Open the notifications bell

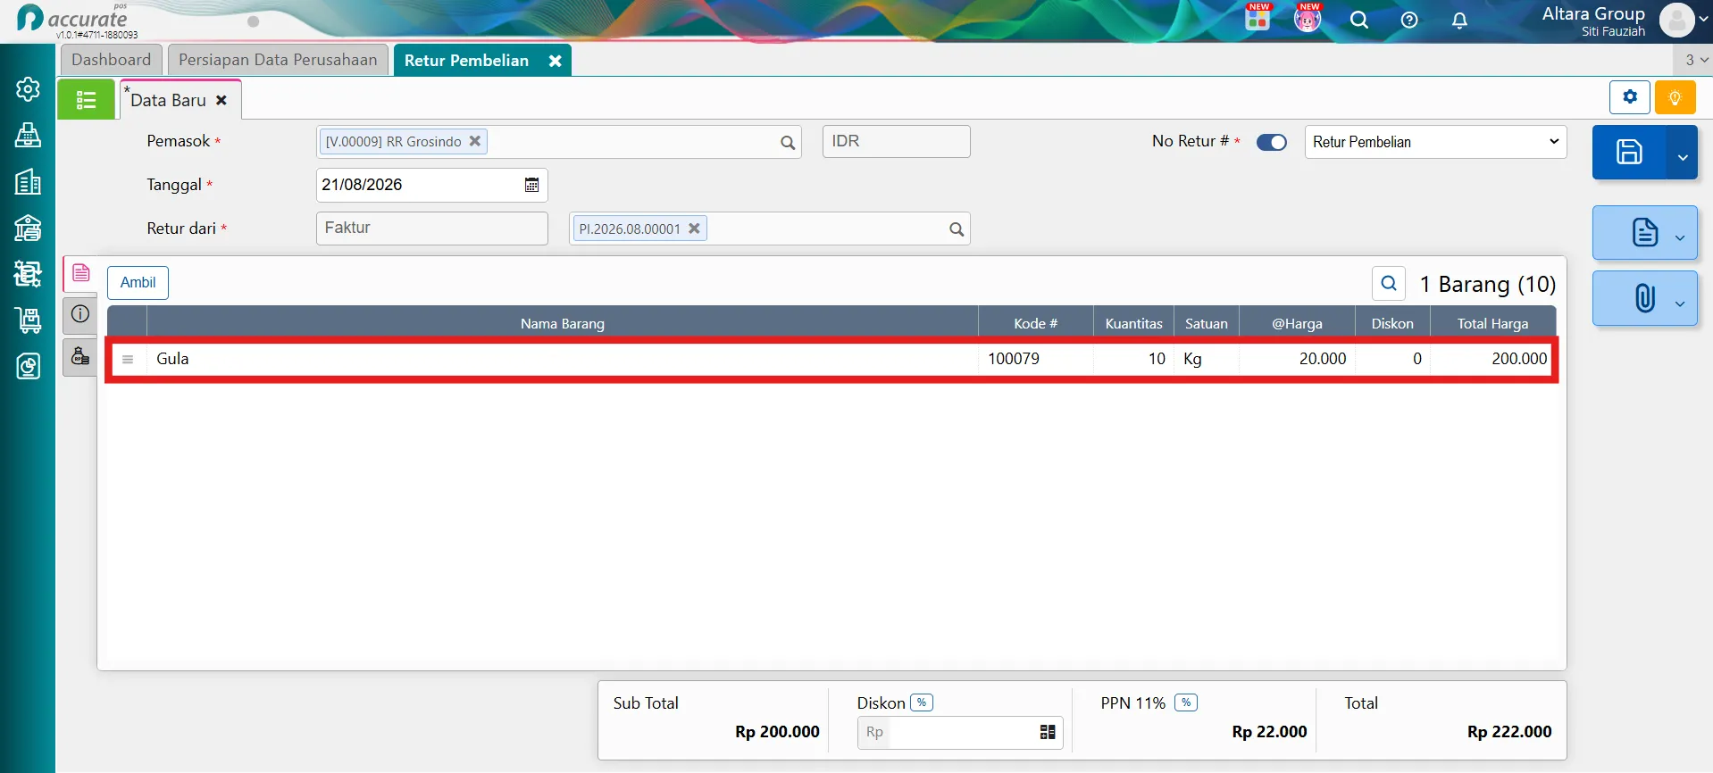coord(1459,20)
